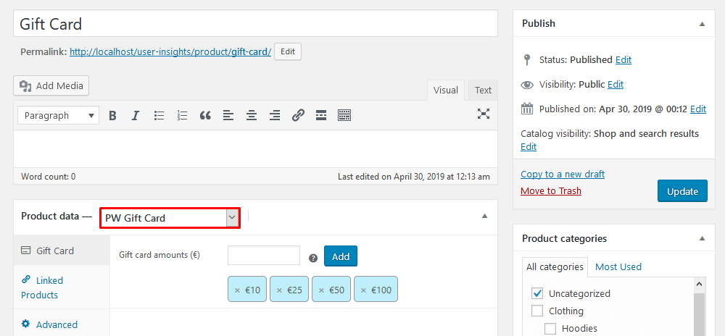Align text center
This screenshot has height=336, width=725.
[x=252, y=115]
